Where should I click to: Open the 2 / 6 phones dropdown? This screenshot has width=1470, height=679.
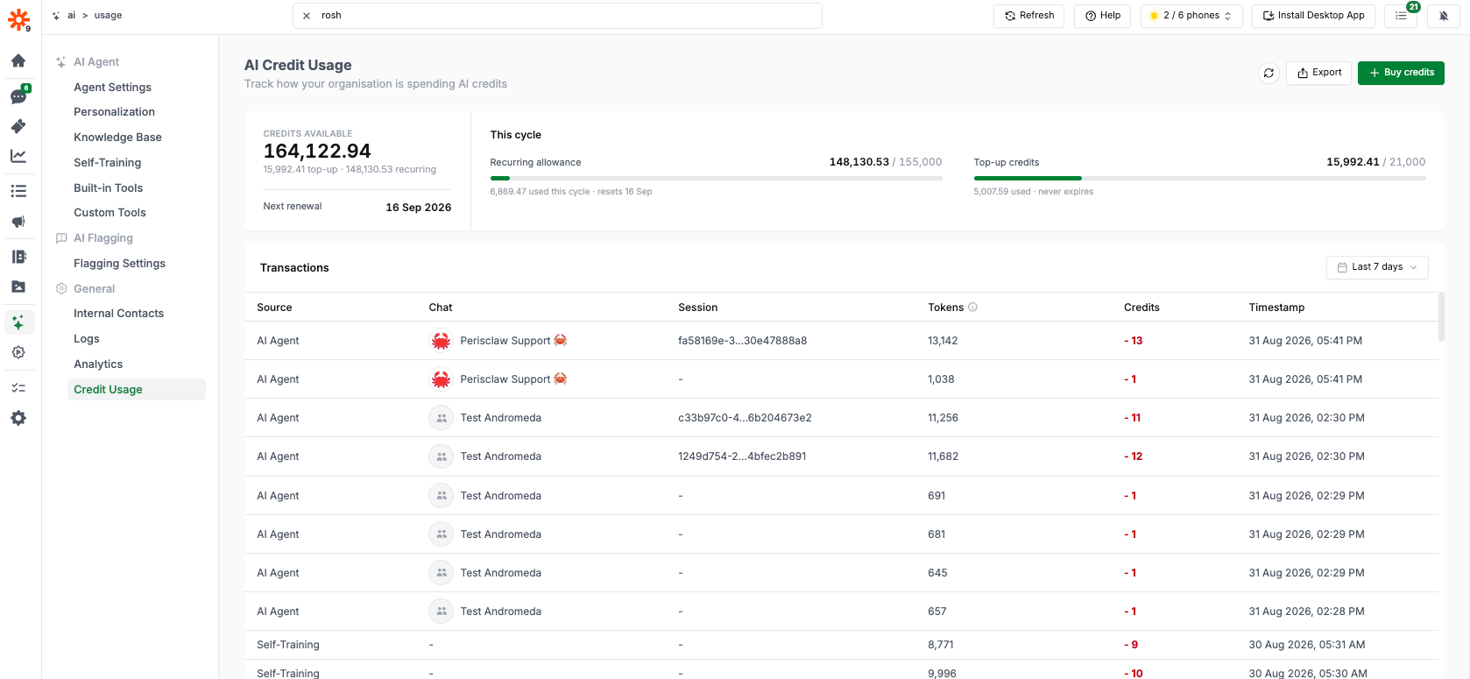[x=1191, y=16]
